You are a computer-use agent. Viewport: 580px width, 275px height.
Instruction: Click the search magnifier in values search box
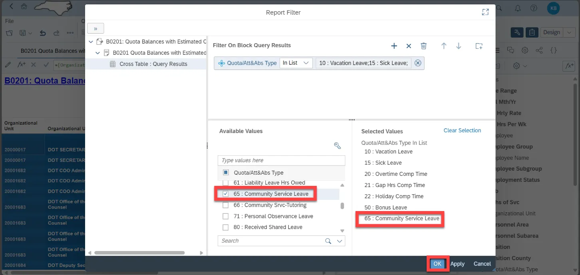pos(328,241)
